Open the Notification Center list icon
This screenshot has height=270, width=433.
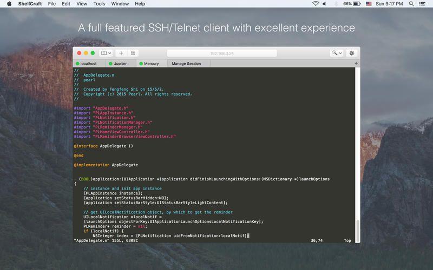422,4
